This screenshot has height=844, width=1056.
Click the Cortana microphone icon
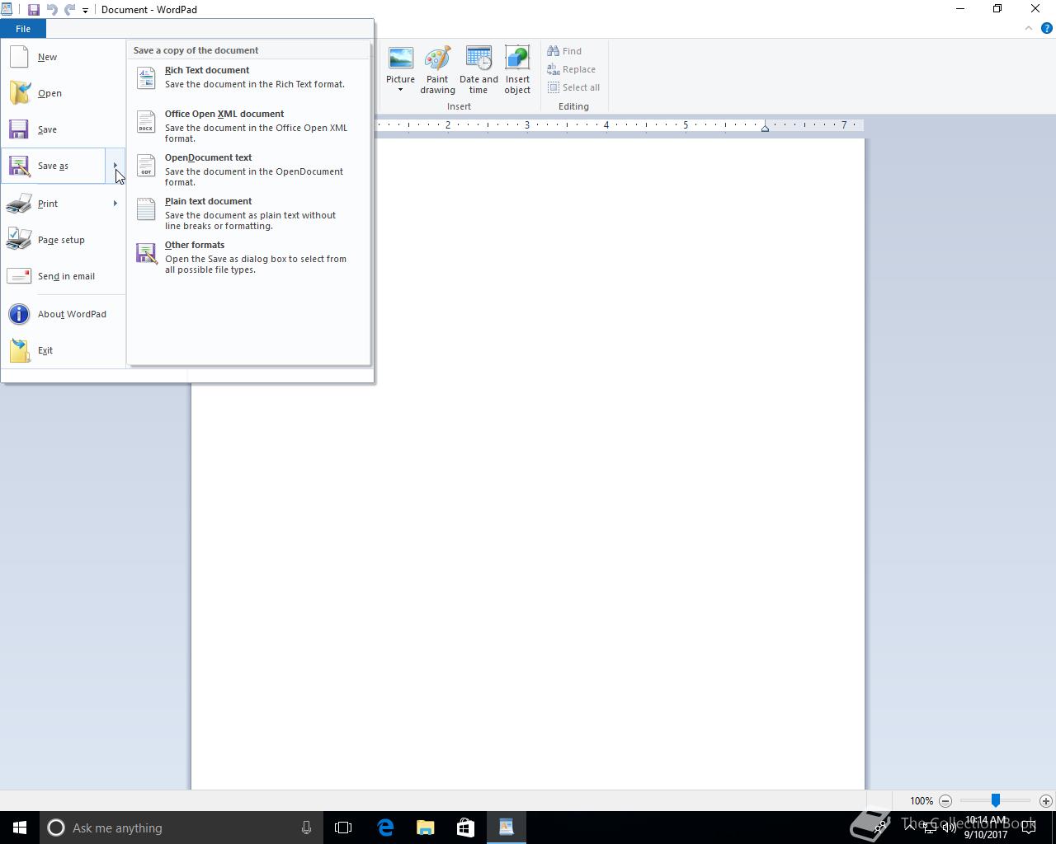306,828
